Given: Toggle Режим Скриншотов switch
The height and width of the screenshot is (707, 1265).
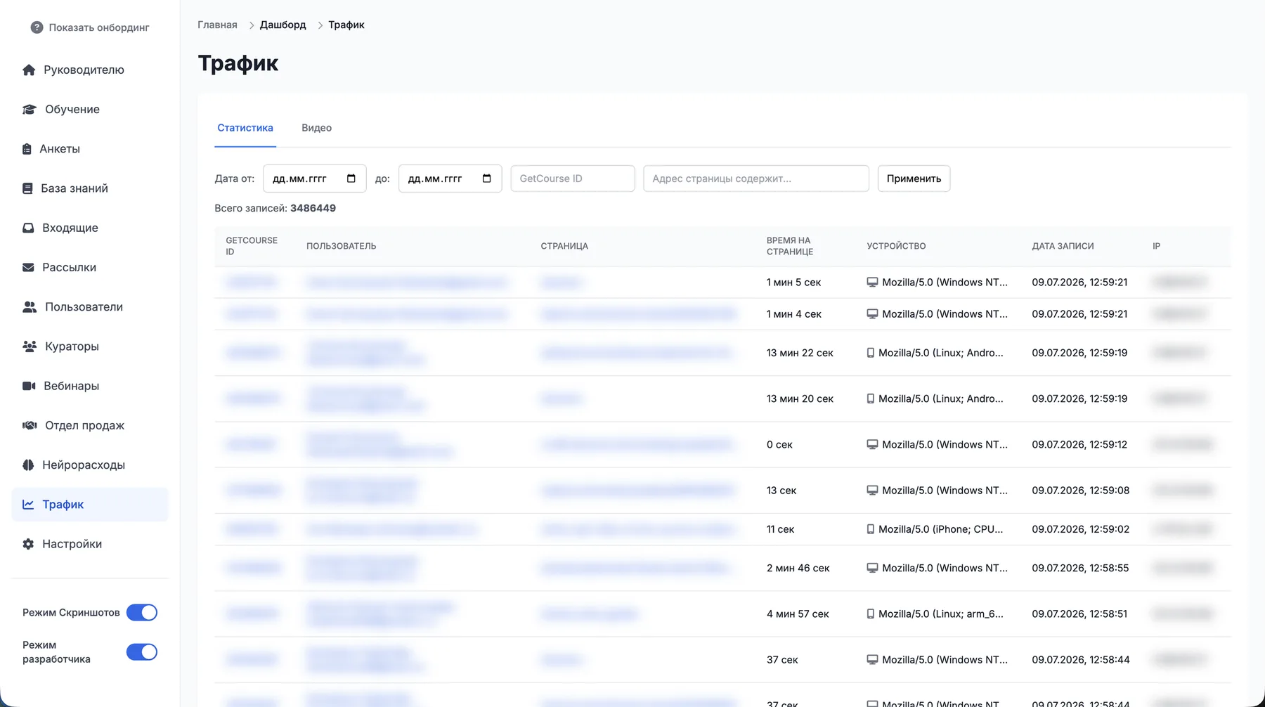Looking at the screenshot, I should pyautogui.click(x=142, y=613).
